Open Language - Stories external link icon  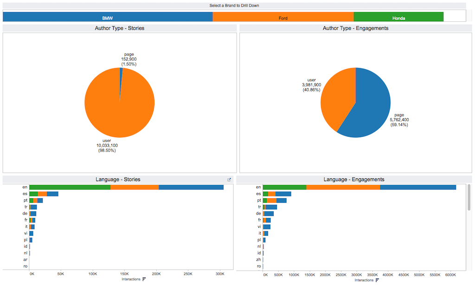pyautogui.click(x=229, y=180)
